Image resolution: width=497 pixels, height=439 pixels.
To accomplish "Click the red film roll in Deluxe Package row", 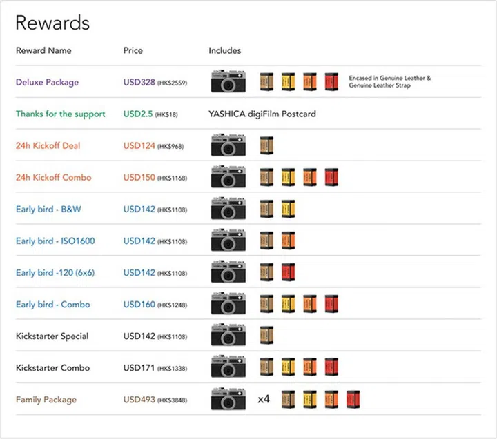I will [331, 82].
